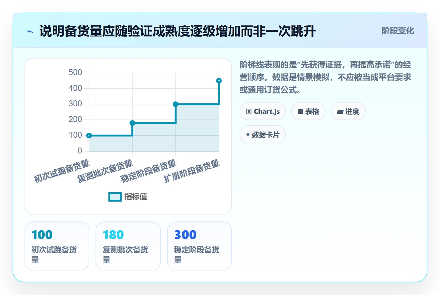The image size is (440, 295).
Task: Click the 初次试跑备货量 x-axis label
Action: (62, 171)
